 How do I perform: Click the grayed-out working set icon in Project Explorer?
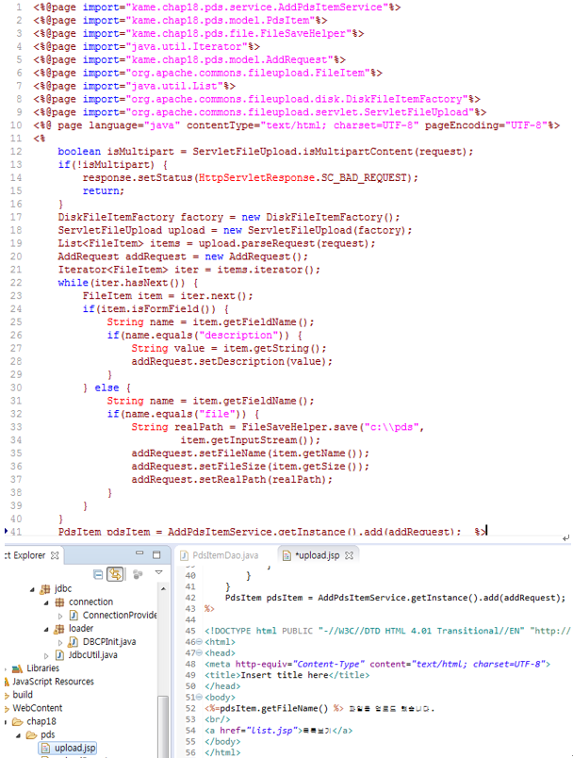[138, 574]
